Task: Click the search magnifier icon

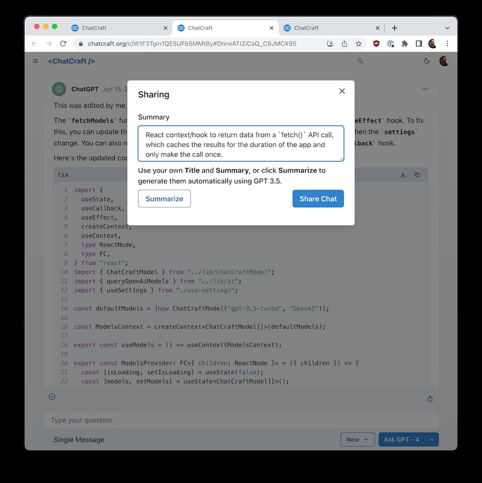Action: coord(361,61)
